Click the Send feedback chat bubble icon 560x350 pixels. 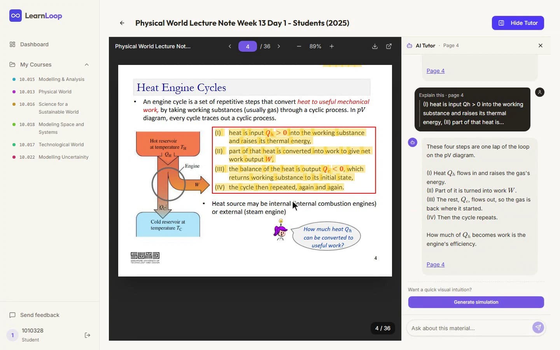(x=12, y=315)
